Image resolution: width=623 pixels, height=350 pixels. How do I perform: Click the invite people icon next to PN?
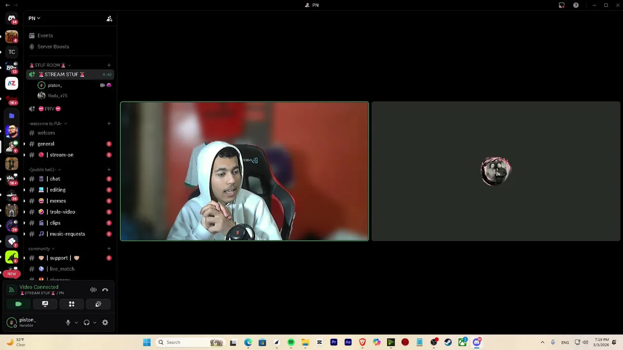tap(110, 18)
